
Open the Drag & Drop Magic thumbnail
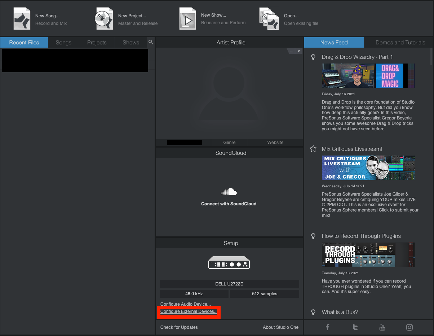(x=368, y=76)
